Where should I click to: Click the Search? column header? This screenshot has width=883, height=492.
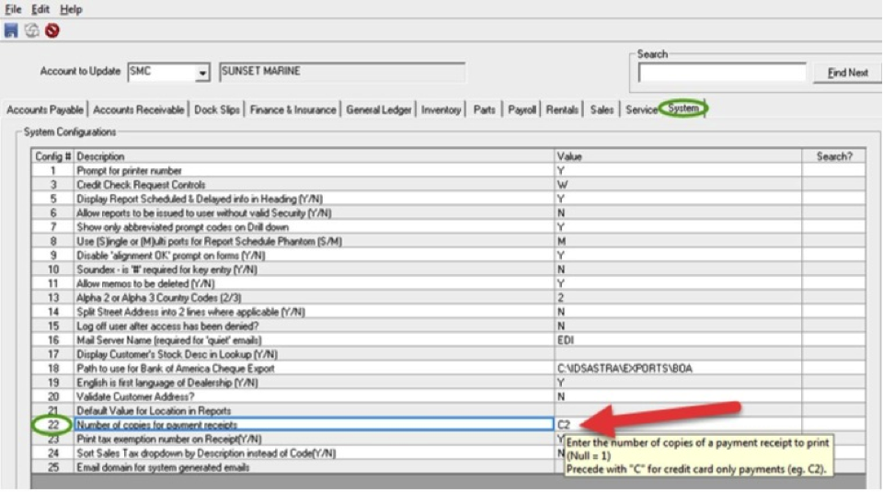tap(834, 156)
